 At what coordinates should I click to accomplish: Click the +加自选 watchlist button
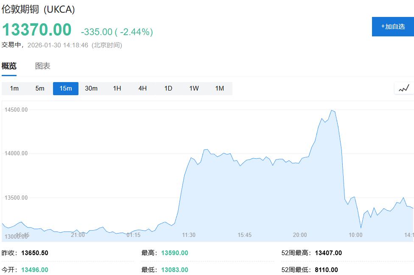click(393, 26)
